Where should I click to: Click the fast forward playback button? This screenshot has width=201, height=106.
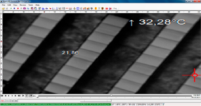pos(15,96)
